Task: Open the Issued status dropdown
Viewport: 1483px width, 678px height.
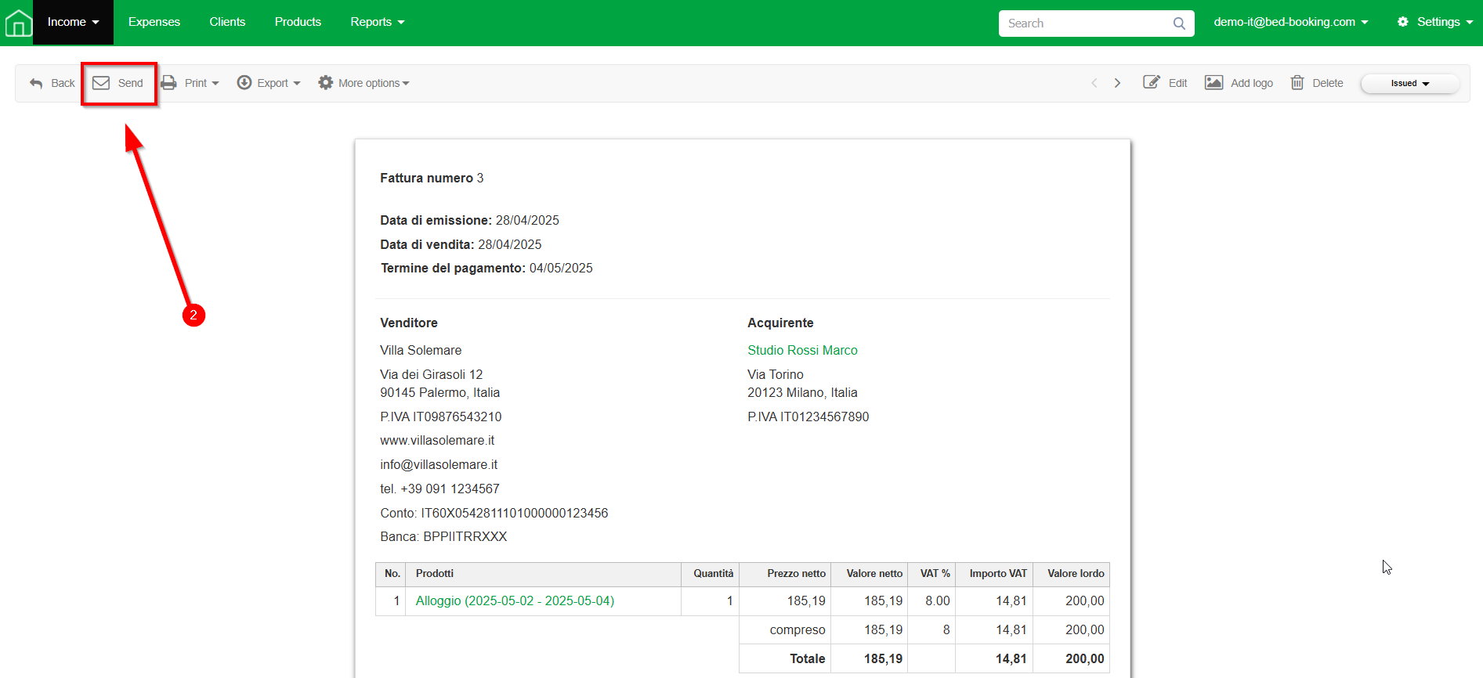Action: coord(1410,83)
